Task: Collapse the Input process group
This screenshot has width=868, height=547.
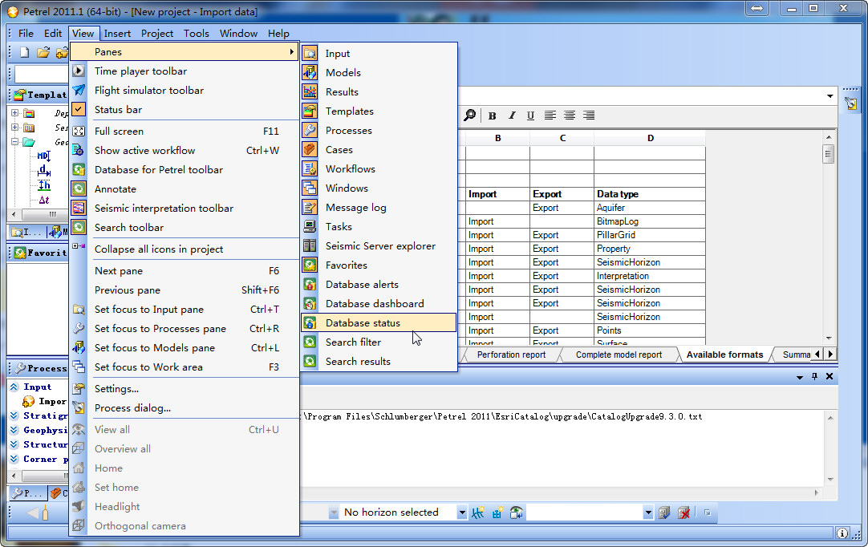Action: [x=14, y=387]
